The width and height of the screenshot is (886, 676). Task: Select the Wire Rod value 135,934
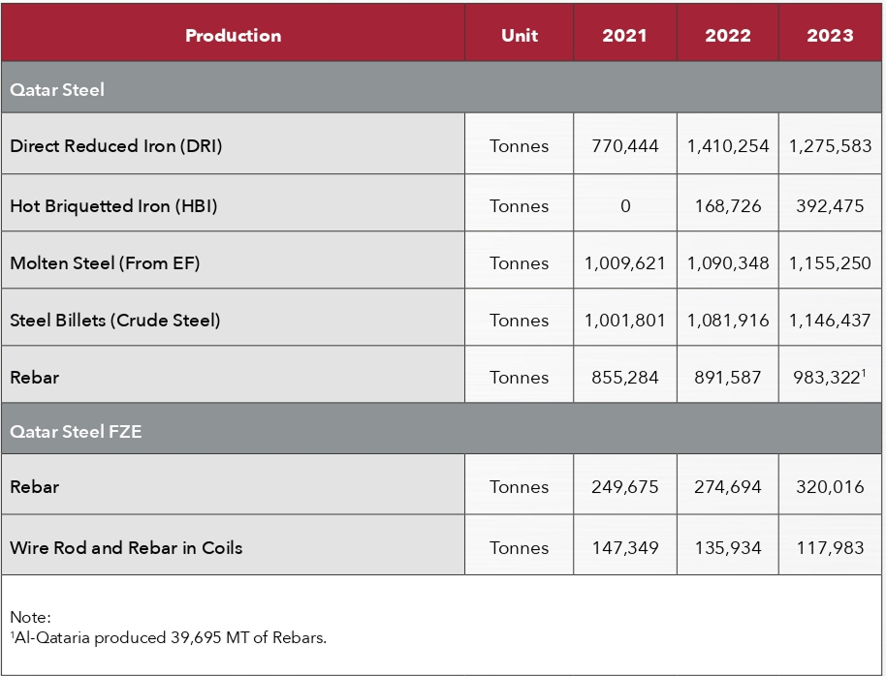(x=728, y=548)
